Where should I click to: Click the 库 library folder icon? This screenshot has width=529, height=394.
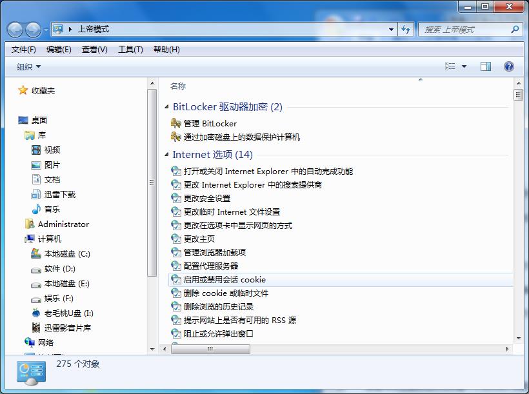click(x=30, y=135)
